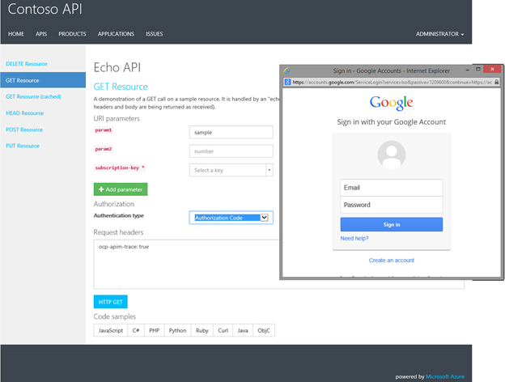
Task: Click the Password field in Google sign-in
Action: pyautogui.click(x=392, y=205)
